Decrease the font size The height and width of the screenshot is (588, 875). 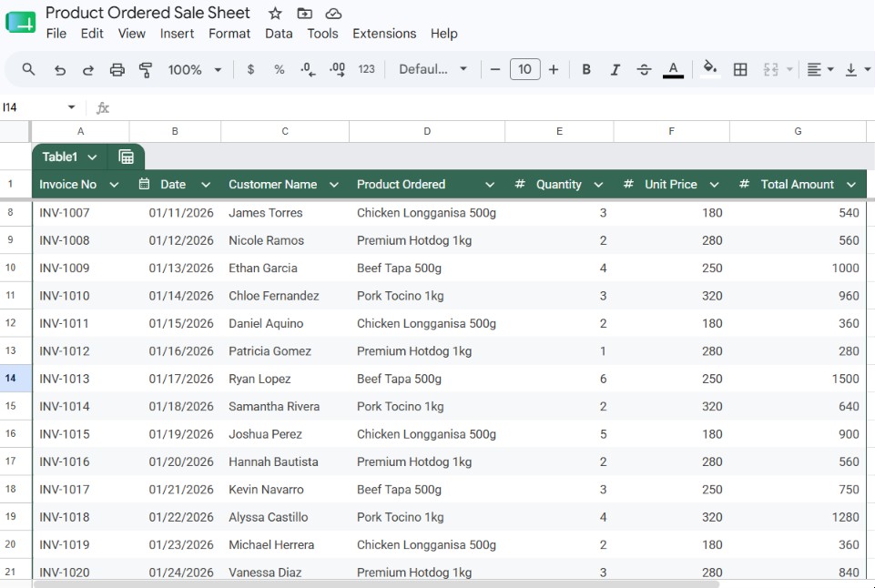click(x=495, y=69)
